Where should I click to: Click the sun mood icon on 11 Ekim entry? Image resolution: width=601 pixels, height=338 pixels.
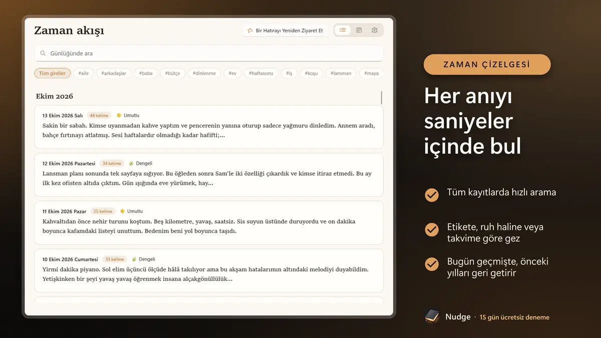click(x=122, y=211)
